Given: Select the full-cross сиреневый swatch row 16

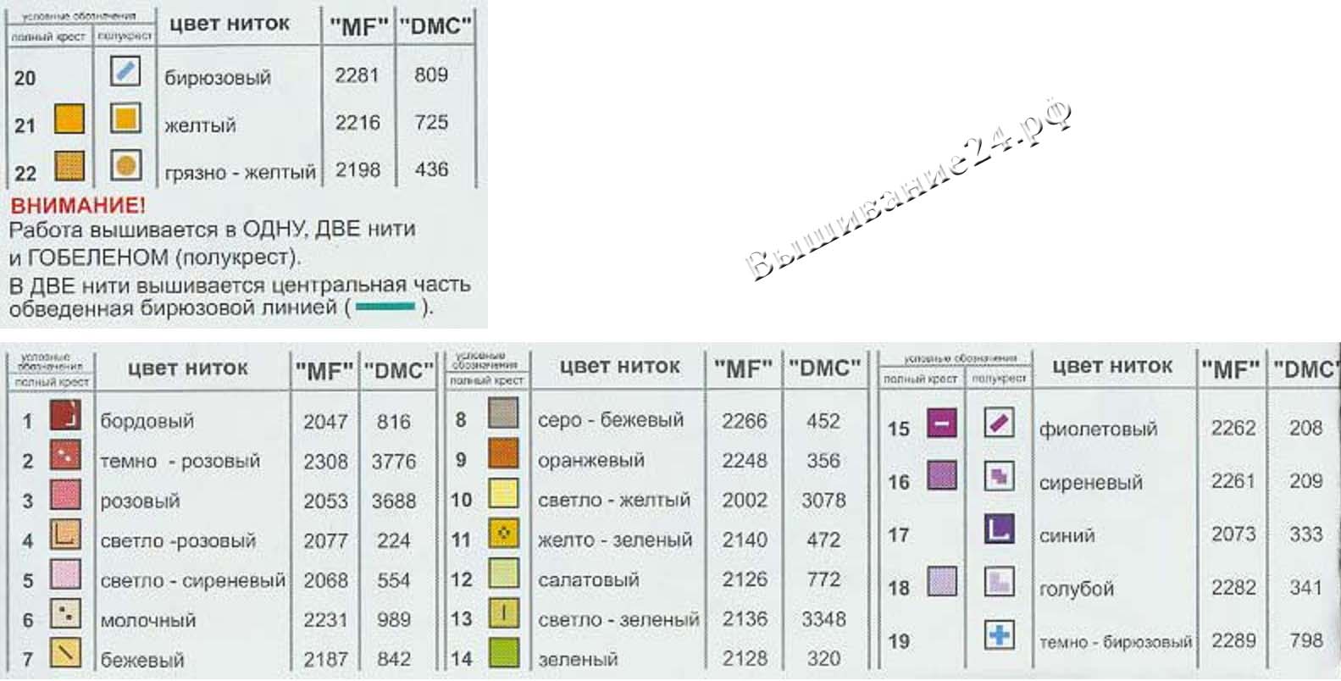Looking at the screenshot, I should (942, 475).
